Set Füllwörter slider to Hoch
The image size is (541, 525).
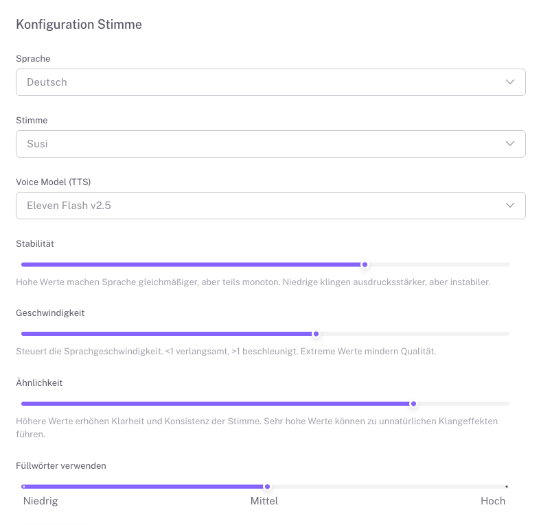(x=506, y=487)
